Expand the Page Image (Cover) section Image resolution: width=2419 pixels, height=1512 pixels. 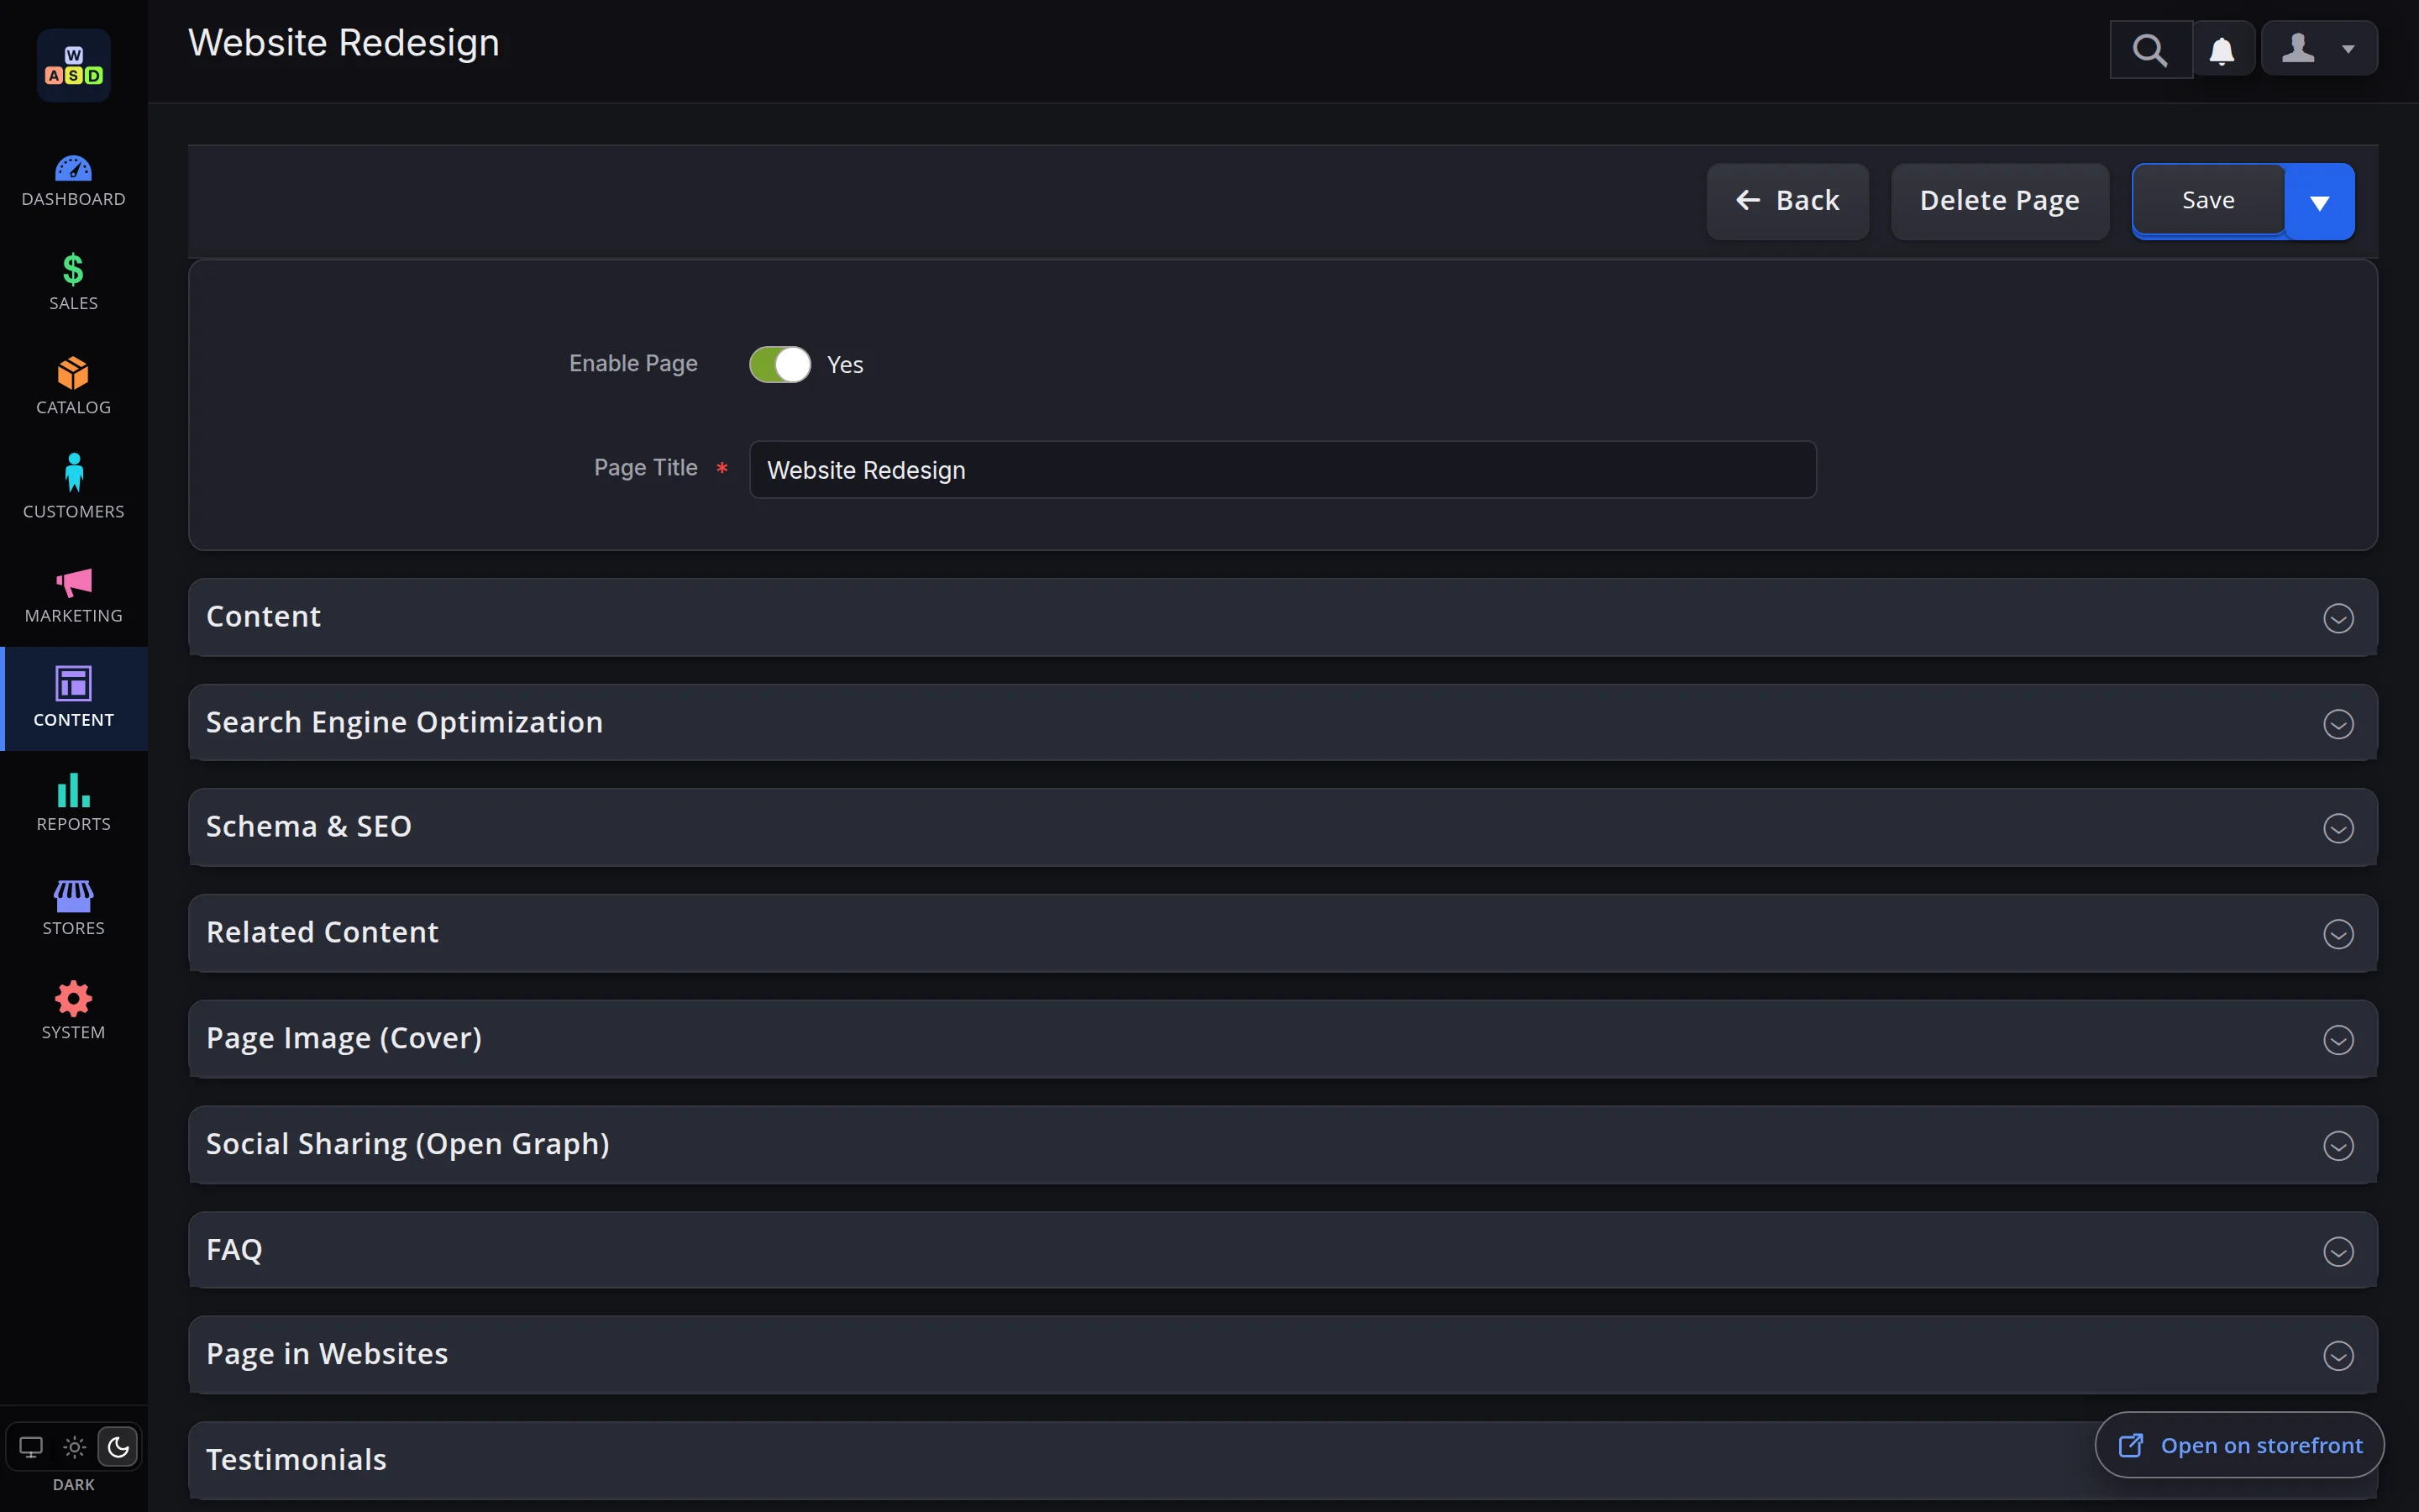[x=1283, y=1039]
